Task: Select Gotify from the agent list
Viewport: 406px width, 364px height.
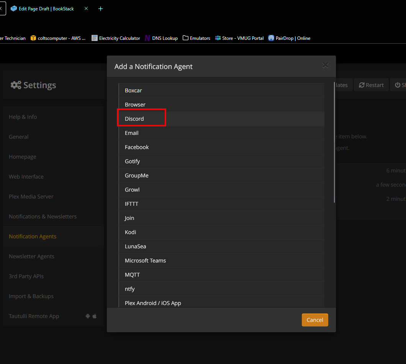Action: (x=222, y=161)
